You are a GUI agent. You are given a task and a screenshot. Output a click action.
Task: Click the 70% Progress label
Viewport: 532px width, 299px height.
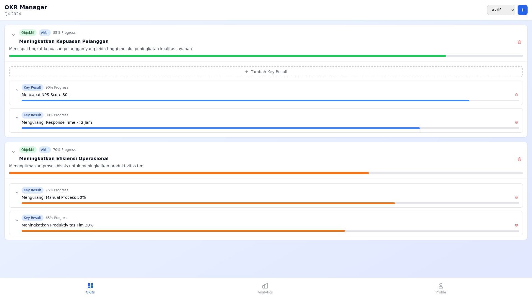(64, 150)
